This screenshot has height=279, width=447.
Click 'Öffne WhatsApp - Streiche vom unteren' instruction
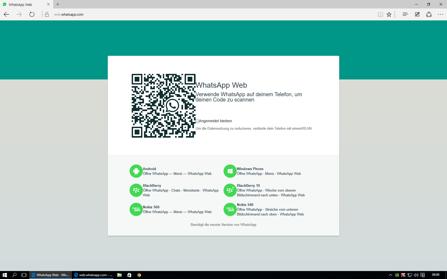pyautogui.click(x=270, y=212)
